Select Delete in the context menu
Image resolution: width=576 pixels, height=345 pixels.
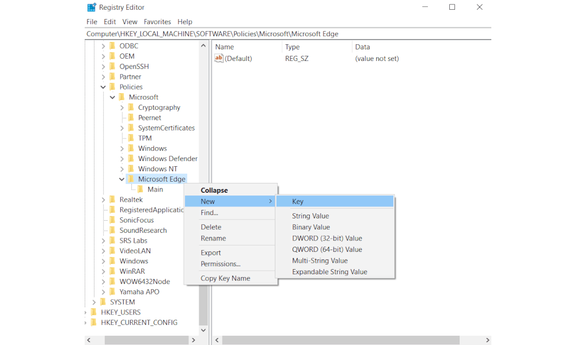pyautogui.click(x=230, y=227)
